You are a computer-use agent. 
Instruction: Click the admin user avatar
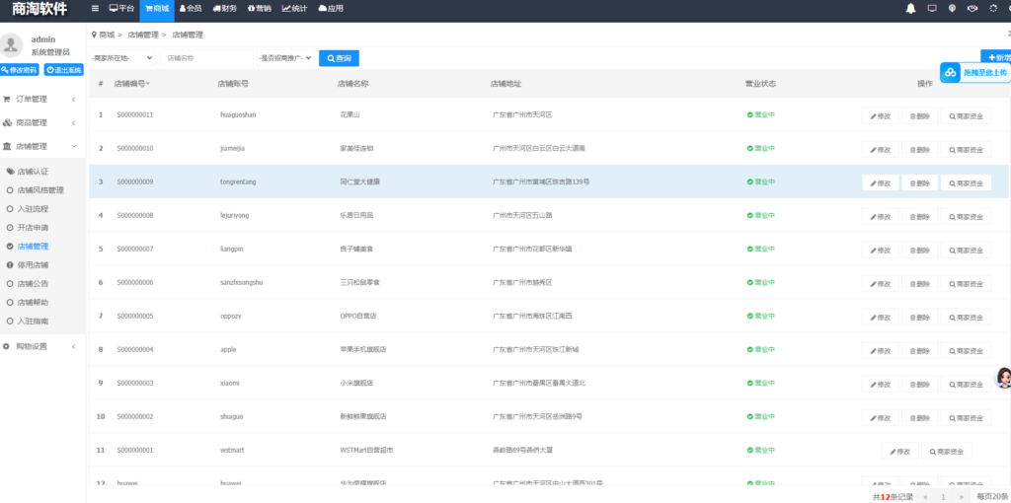click(12, 44)
